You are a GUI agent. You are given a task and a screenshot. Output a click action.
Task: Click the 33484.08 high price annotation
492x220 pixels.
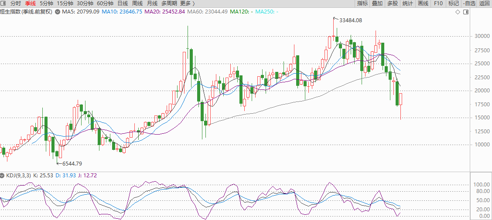click(351, 20)
